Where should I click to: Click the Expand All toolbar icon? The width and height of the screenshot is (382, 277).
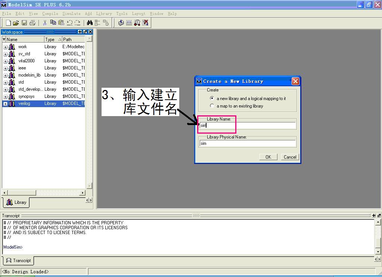[x=106, y=23]
